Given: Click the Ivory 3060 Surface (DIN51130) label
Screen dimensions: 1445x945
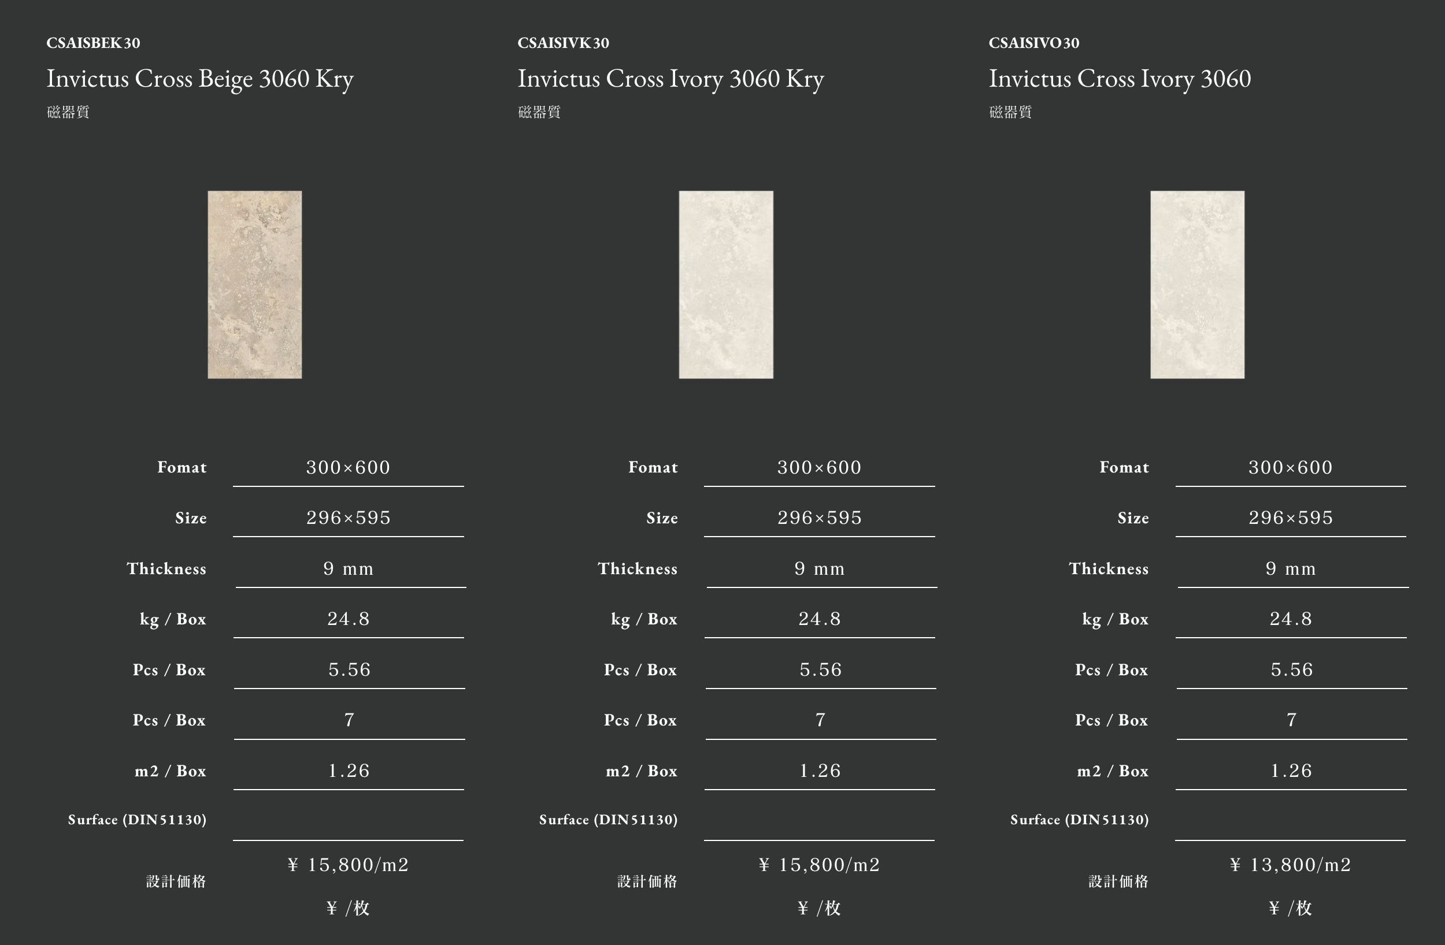Looking at the screenshot, I should [x=1080, y=820].
